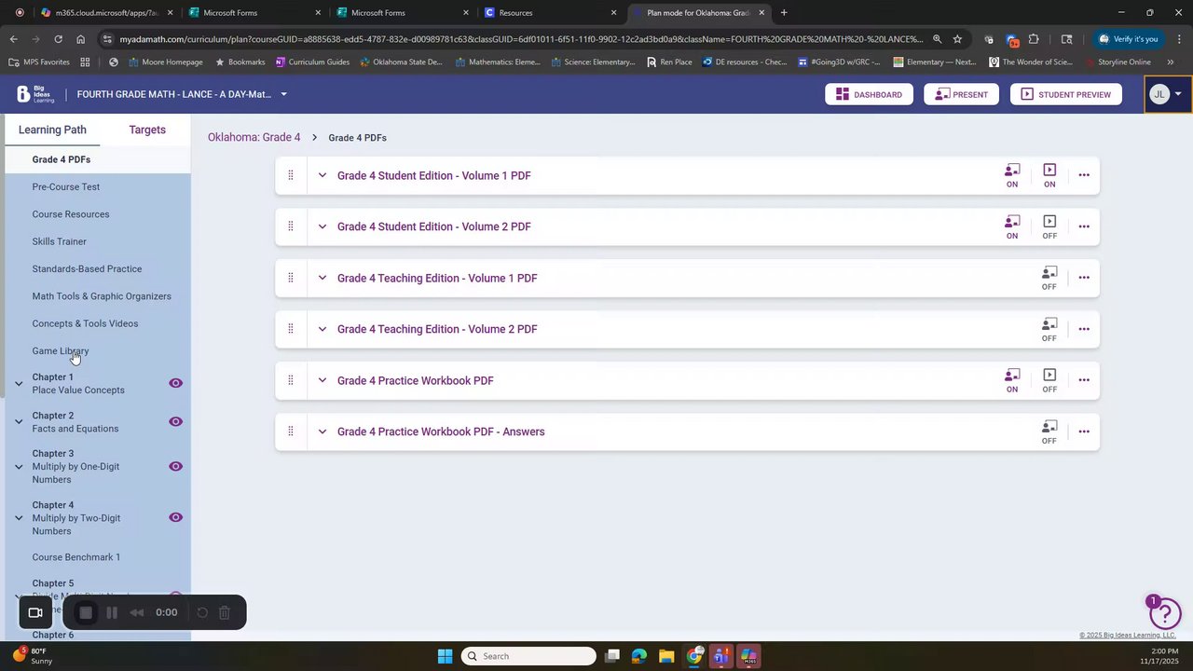
Task: Select the Learning Path tab
Action: pos(52,130)
